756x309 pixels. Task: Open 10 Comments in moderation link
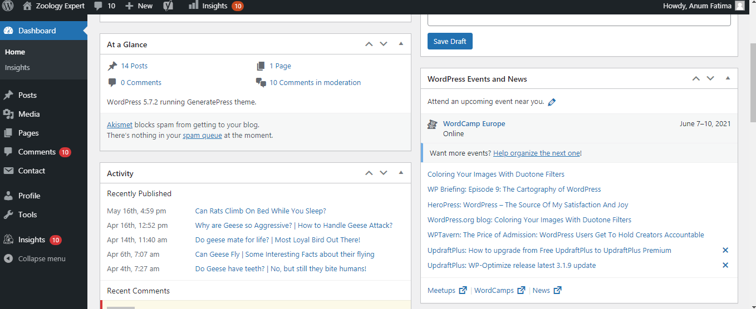coord(315,82)
